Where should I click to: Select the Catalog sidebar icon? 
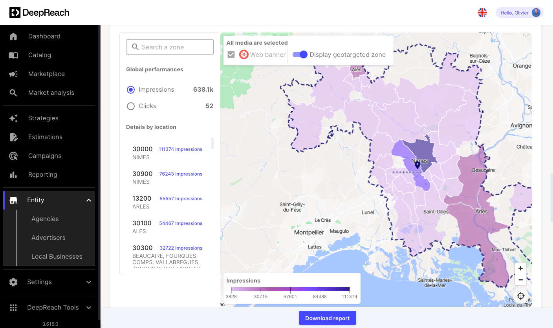click(x=13, y=55)
